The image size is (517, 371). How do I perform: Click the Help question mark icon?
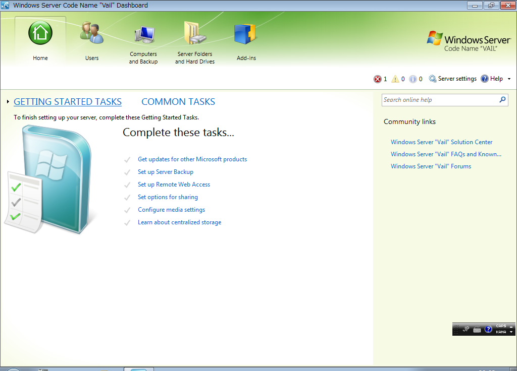click(x=484, y=79)
